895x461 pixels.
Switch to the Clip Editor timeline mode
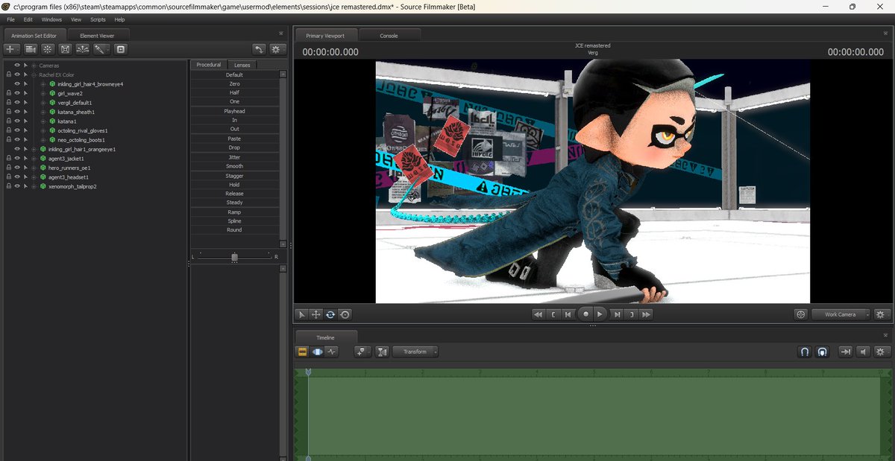click(x=303, y=352)
